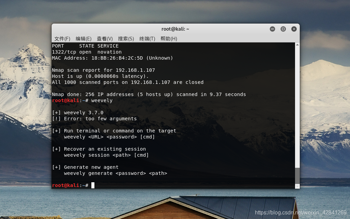Screen dimensions: 350x219
Task: Click the '1322/tcp open novation' line
Action: [87, 52]
